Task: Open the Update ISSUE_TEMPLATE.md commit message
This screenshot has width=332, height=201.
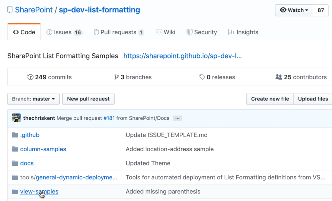Action: [x=167, y=135]
